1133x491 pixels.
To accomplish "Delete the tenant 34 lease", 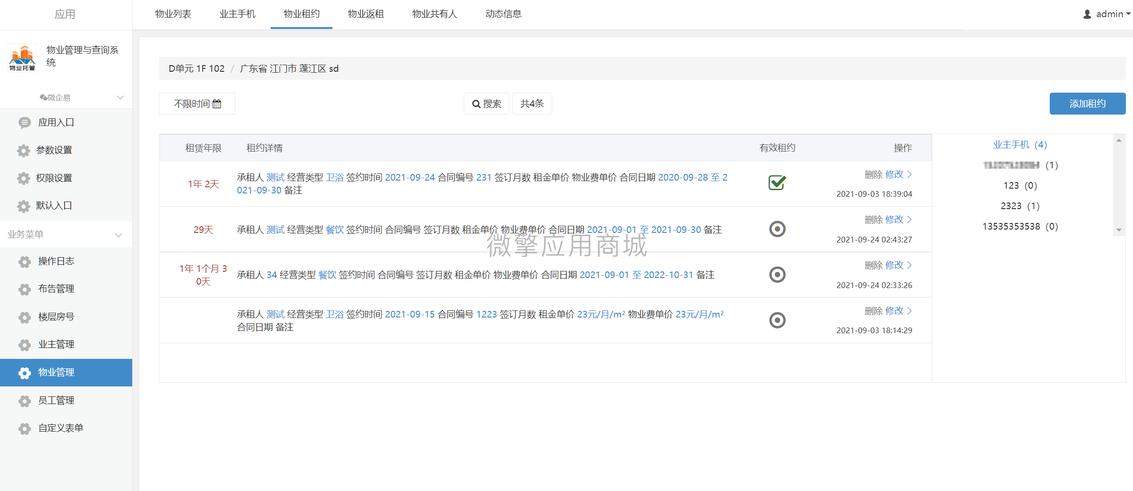I will pyautogui.click(x=873, y=265).
